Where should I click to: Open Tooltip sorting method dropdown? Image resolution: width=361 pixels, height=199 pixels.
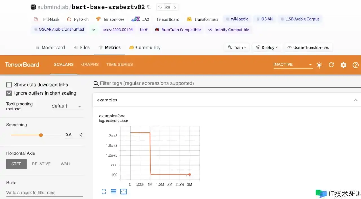click(67, 106)
